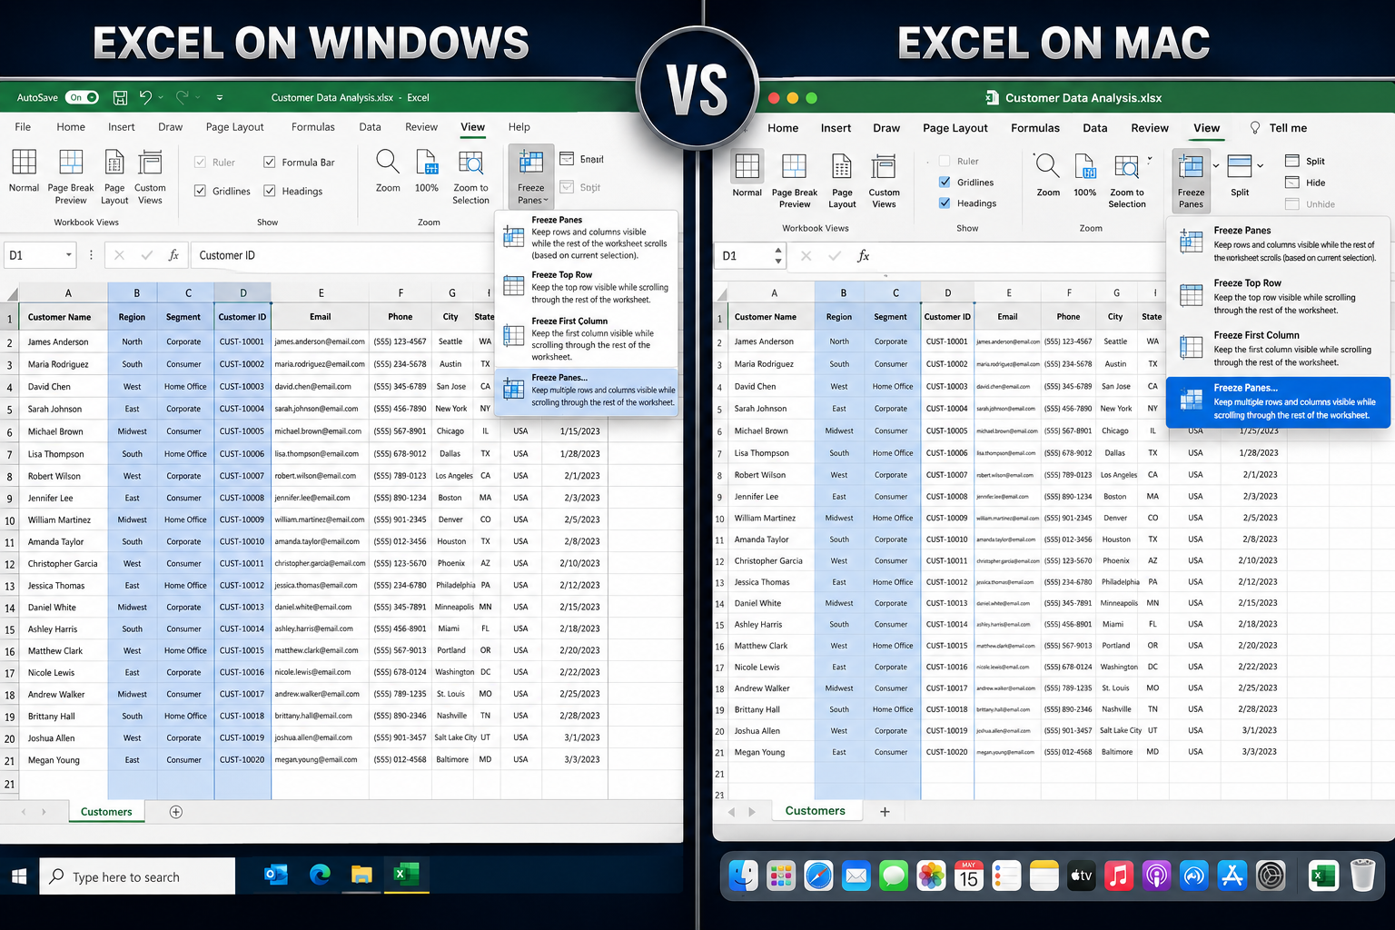This screenshot has height=930, width=1395.
Task: Open File Explorer from the Windows taskbar
Action: click(361, 875)
